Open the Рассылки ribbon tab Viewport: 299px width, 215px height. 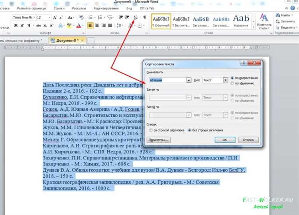79,8
